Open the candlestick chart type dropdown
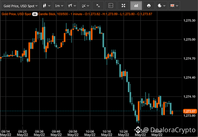The height and width of the screenshot is (137, 198). (x=46, y=6)
